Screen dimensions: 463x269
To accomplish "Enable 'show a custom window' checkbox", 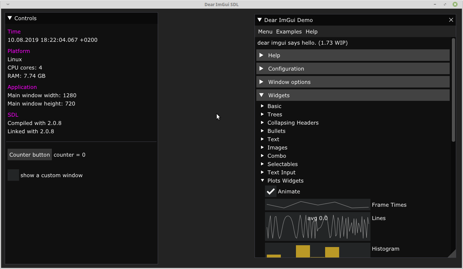I will (13, 175).
